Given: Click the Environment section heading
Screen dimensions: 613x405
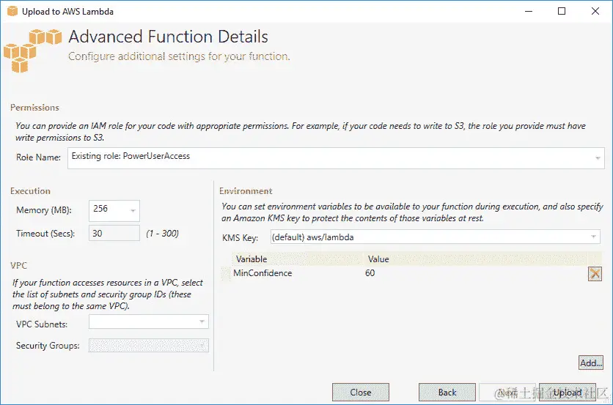Looking at the screenshot, I should point(246,191).
